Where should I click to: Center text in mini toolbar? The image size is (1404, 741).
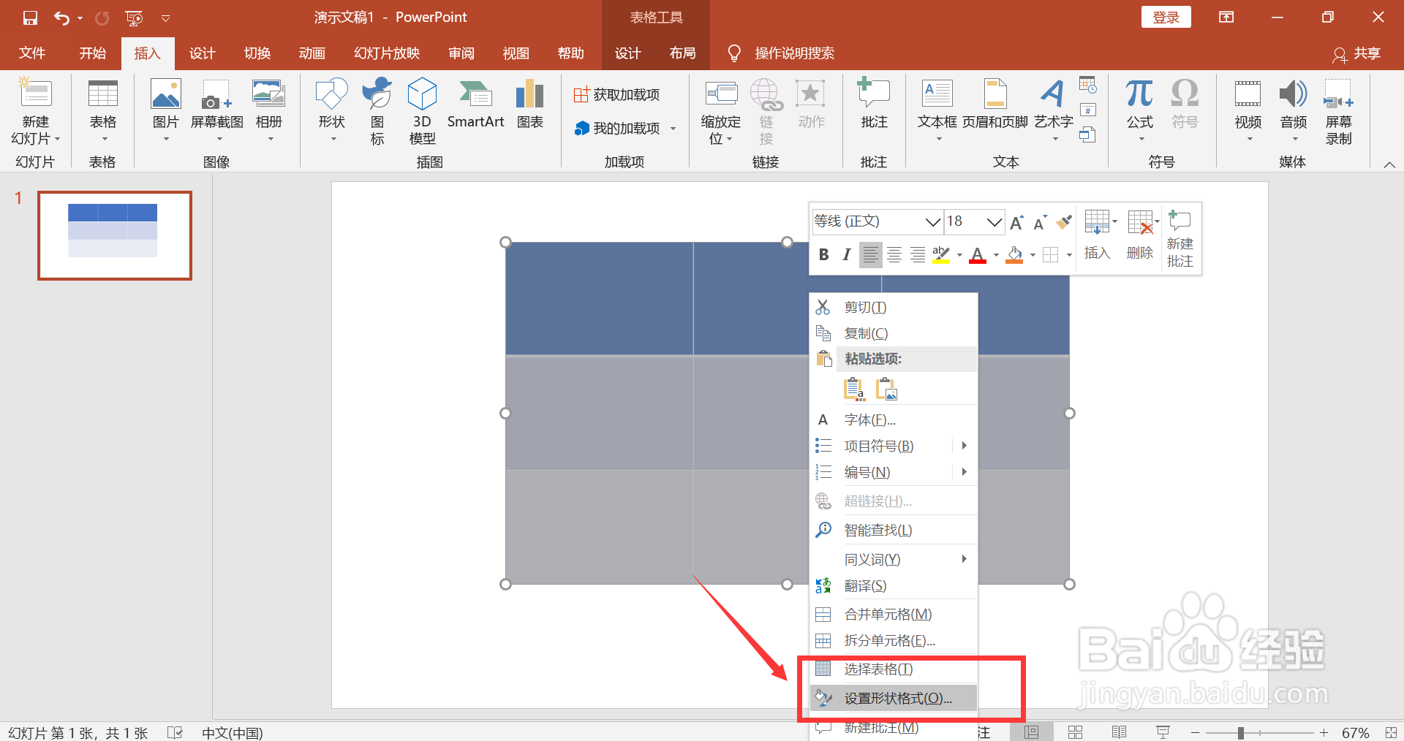pyautogui.click(x=894, y=255)
